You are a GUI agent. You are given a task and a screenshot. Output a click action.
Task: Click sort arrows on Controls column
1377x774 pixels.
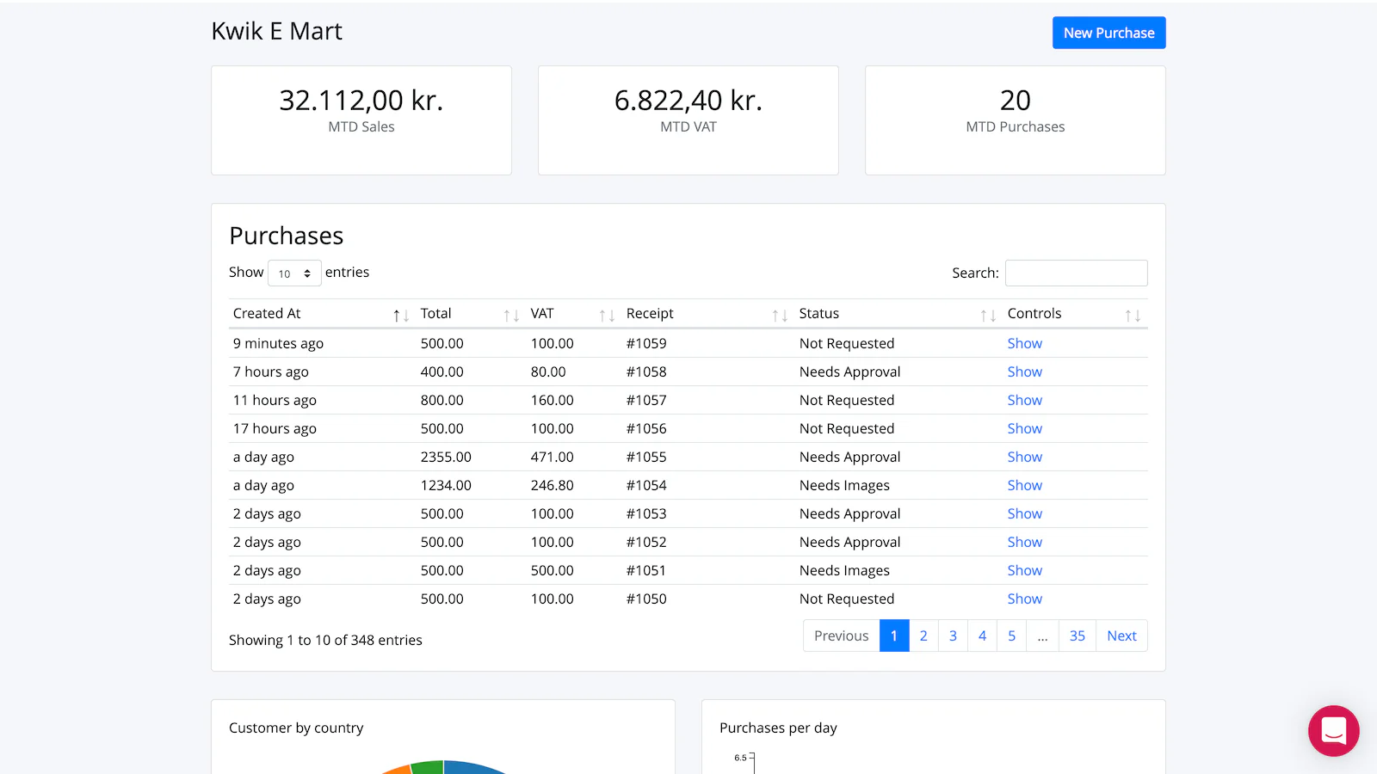click(x=1133, y=316)
